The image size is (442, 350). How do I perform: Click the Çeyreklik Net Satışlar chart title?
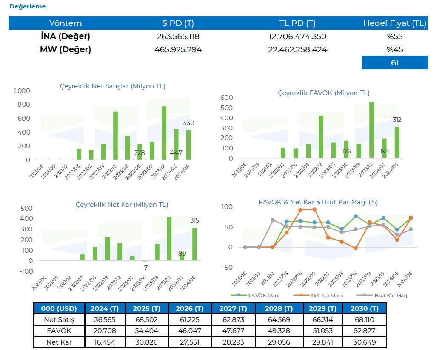coord(112,86)
